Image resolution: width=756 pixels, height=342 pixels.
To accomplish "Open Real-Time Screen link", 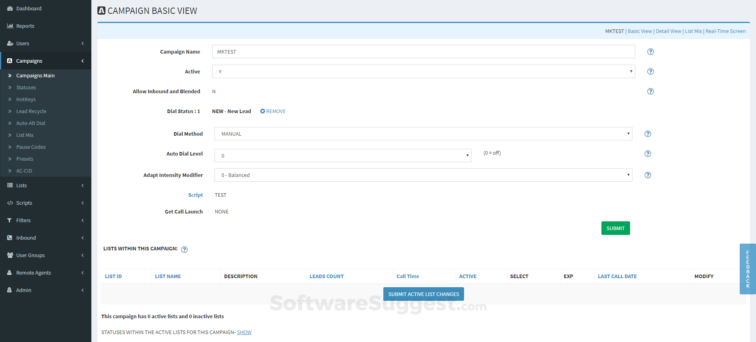I will (725, 31).
